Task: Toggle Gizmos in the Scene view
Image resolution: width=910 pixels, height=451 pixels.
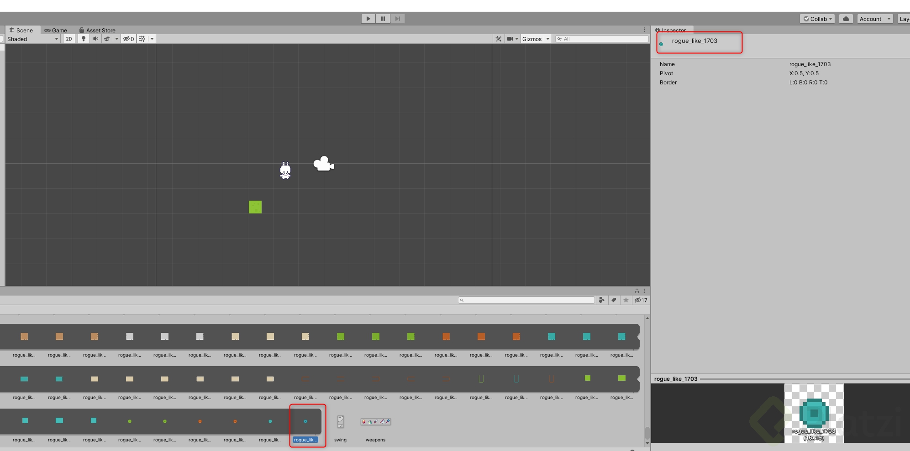Action: pos(532,39)
